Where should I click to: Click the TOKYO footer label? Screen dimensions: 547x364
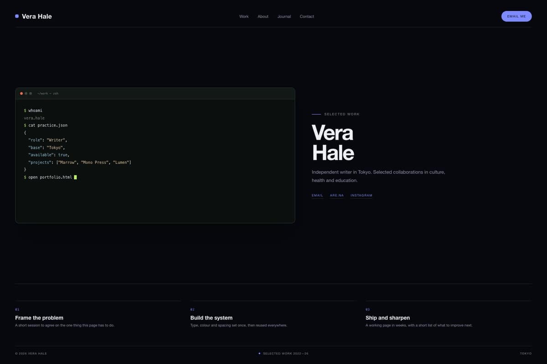(x=526, y=354)
